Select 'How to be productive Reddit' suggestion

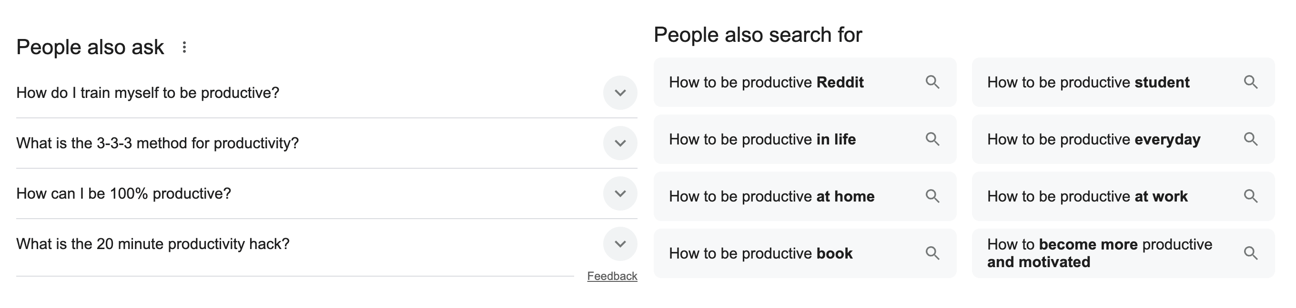(x=767, y=82)
